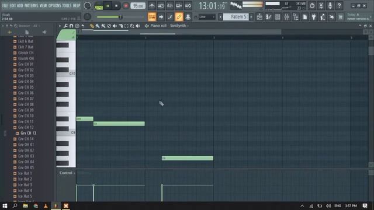Stop playback

click(116, 6)
